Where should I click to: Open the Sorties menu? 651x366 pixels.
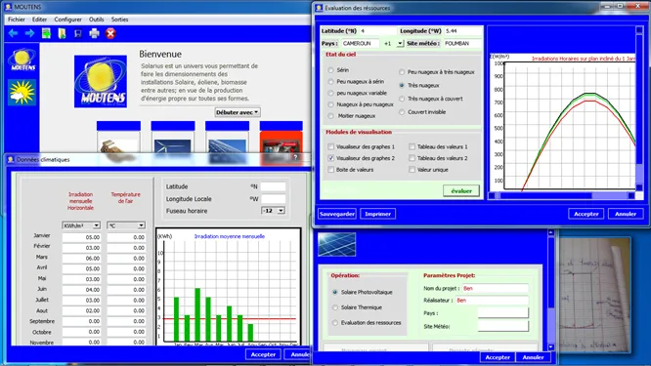[x=119, y=20]
